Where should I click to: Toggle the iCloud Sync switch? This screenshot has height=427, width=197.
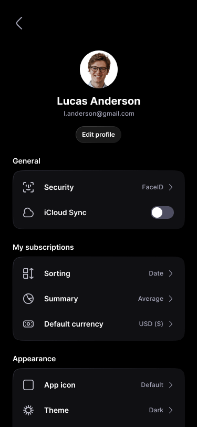click(162, 212)
